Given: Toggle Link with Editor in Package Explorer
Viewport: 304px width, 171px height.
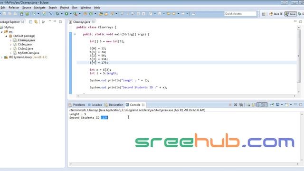Looking at the screenshot, I should coord(36,22).
